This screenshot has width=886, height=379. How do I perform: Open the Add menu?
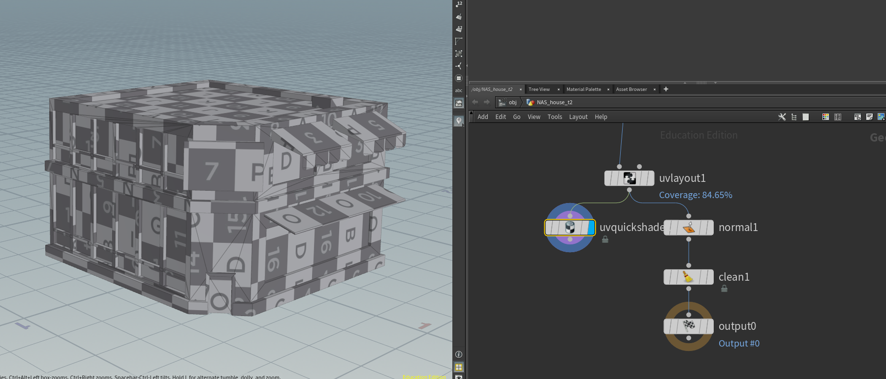(483, 117)
